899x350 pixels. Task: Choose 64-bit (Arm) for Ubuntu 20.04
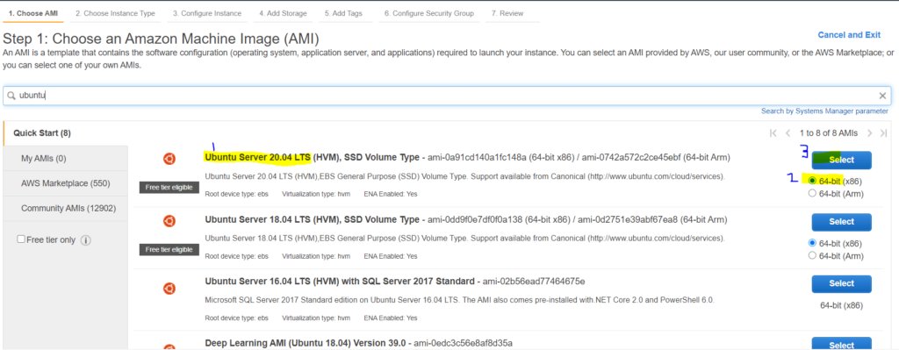pos(812,193)
